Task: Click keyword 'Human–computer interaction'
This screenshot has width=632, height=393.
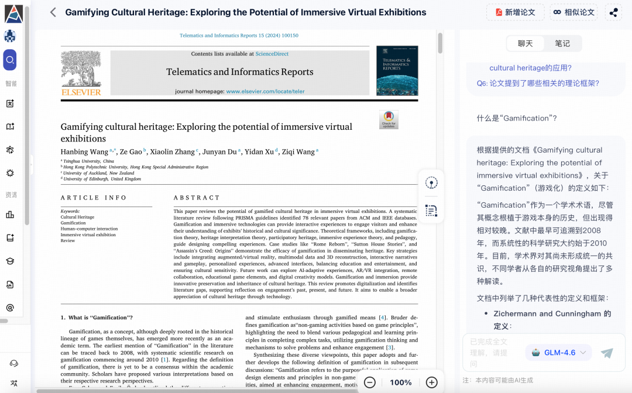Action: click(89, 229)
